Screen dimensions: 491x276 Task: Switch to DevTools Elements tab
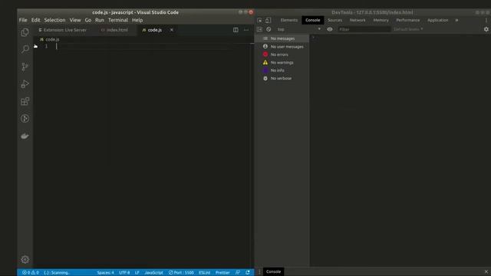pos(289,20)
